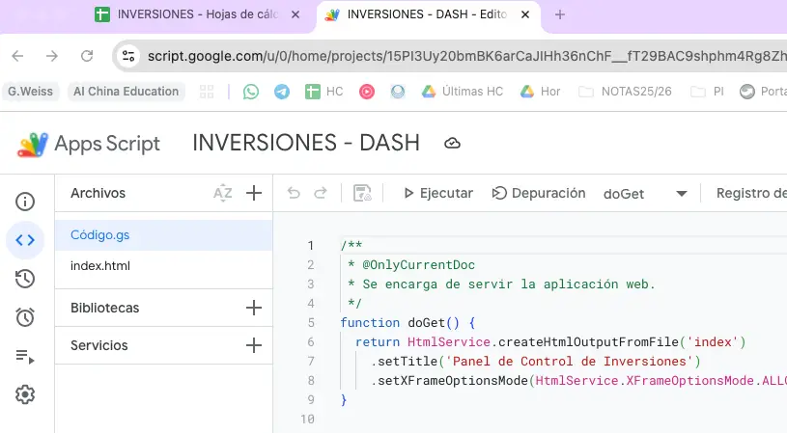The height and width of the screenshot is (433, 787).
Task: Open the project Overview info icon
Action: (25, 202)
